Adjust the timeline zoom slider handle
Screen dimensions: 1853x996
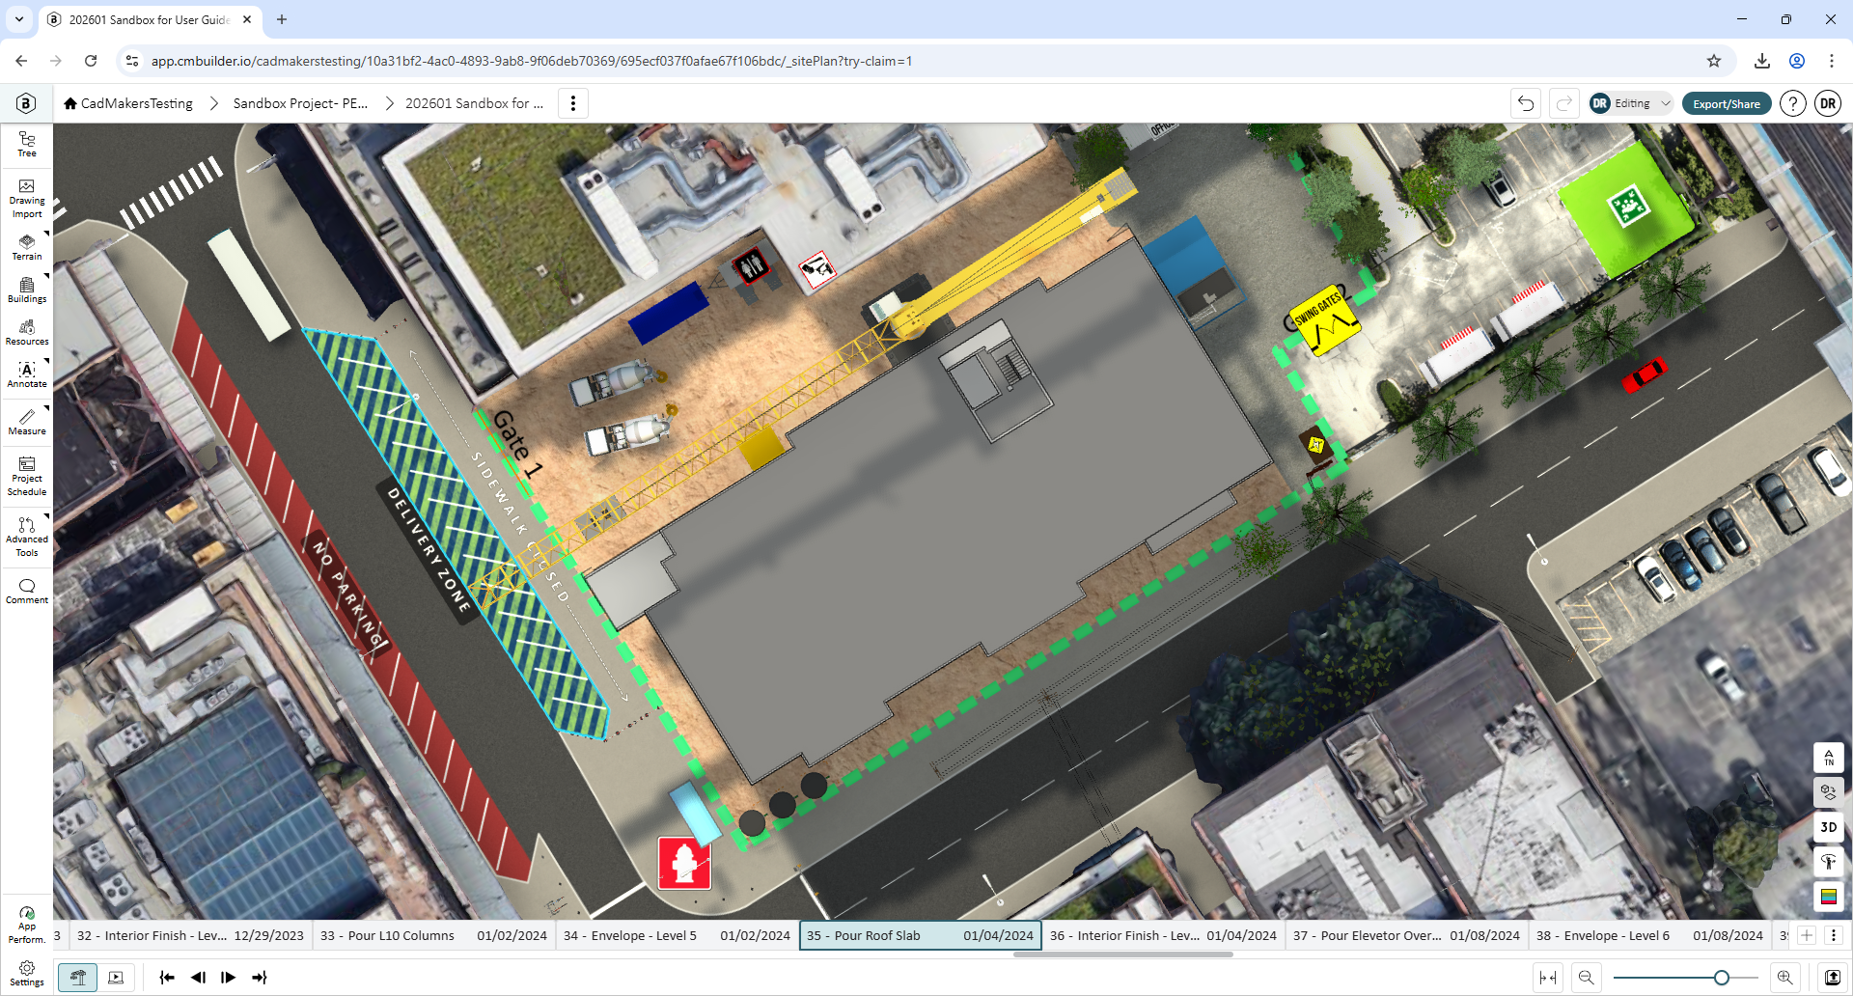tap(1721, 978)
